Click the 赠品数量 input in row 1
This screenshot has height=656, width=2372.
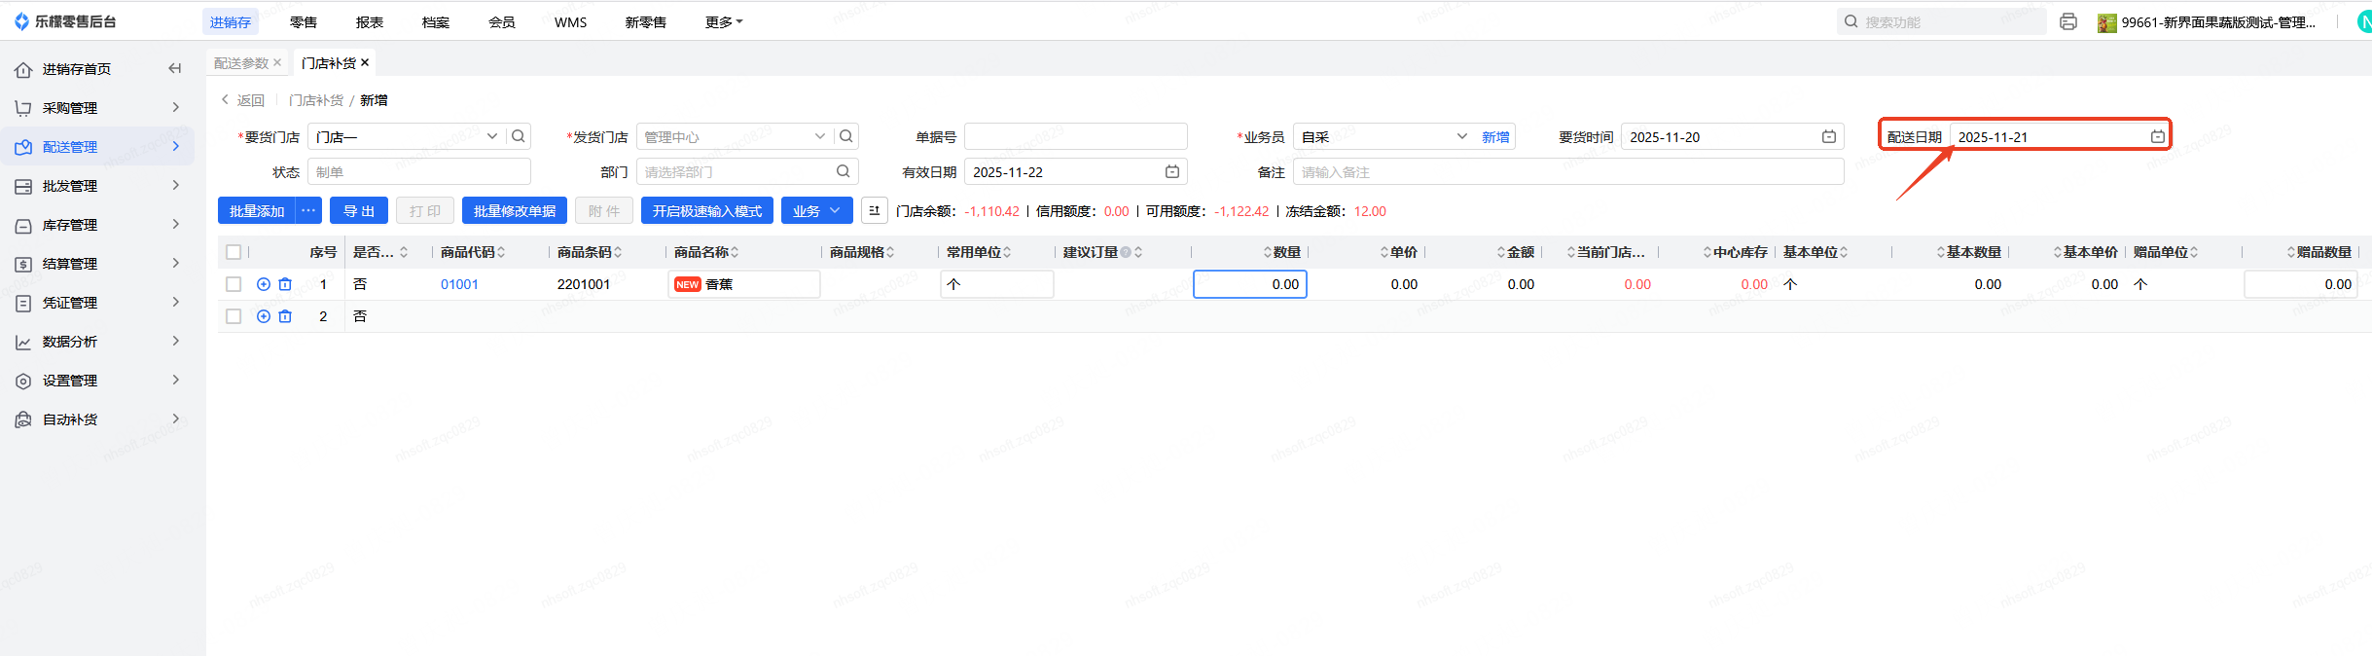(x=2301, y=284)
